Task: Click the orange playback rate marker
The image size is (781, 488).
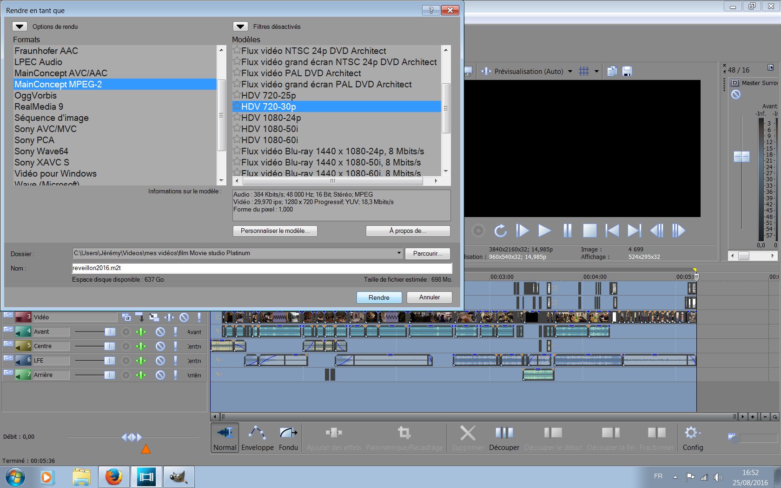Action: 146,449
